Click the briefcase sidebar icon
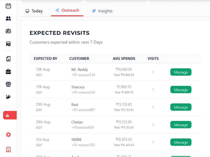 coord(8,71)
